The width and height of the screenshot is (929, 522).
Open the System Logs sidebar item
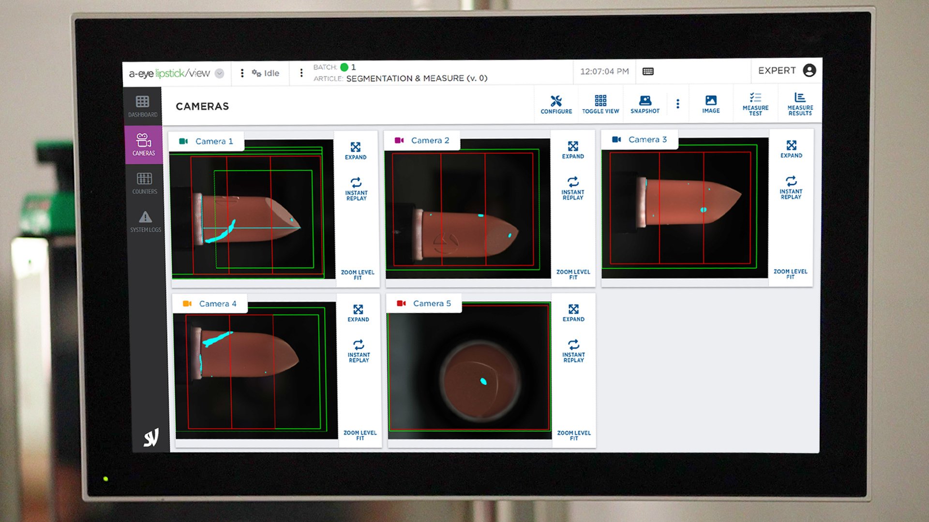145,221
